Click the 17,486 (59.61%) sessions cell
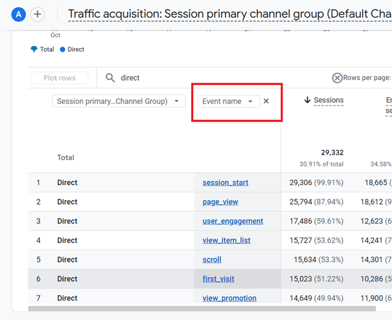This screenshot has width=392, height=320. [317, 221]
